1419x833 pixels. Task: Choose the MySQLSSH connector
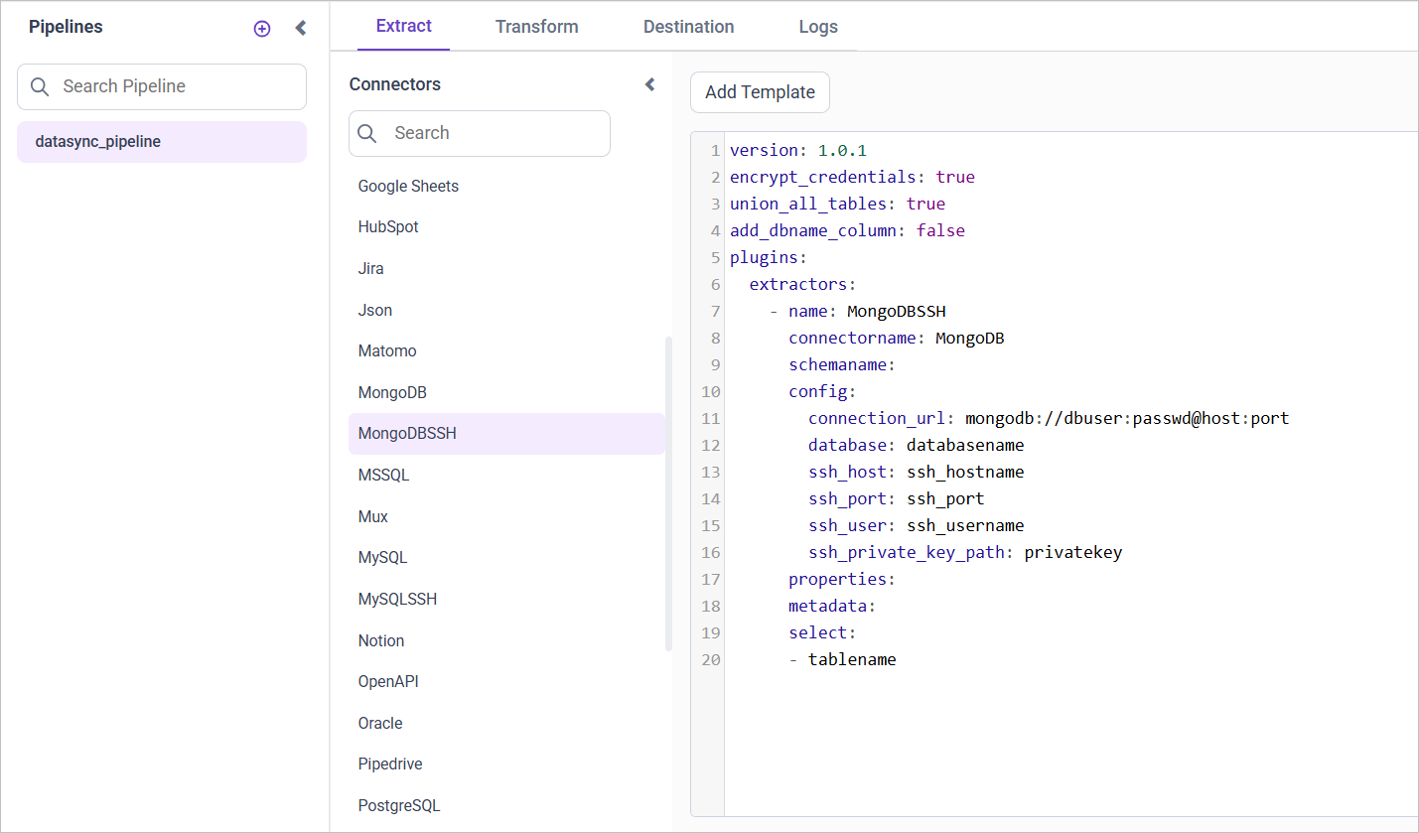coord(397,599)
